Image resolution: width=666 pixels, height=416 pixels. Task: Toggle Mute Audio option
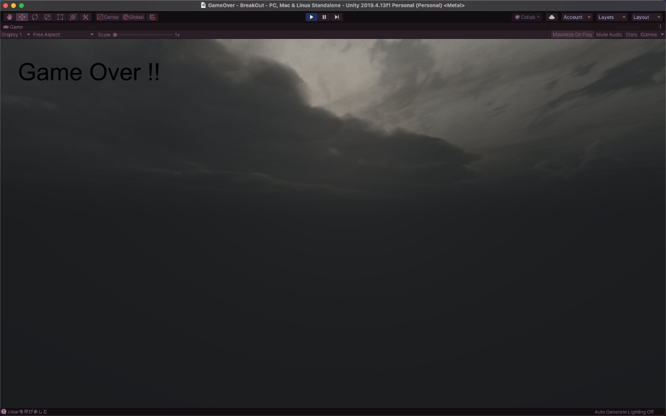click(x=609, y=35)
